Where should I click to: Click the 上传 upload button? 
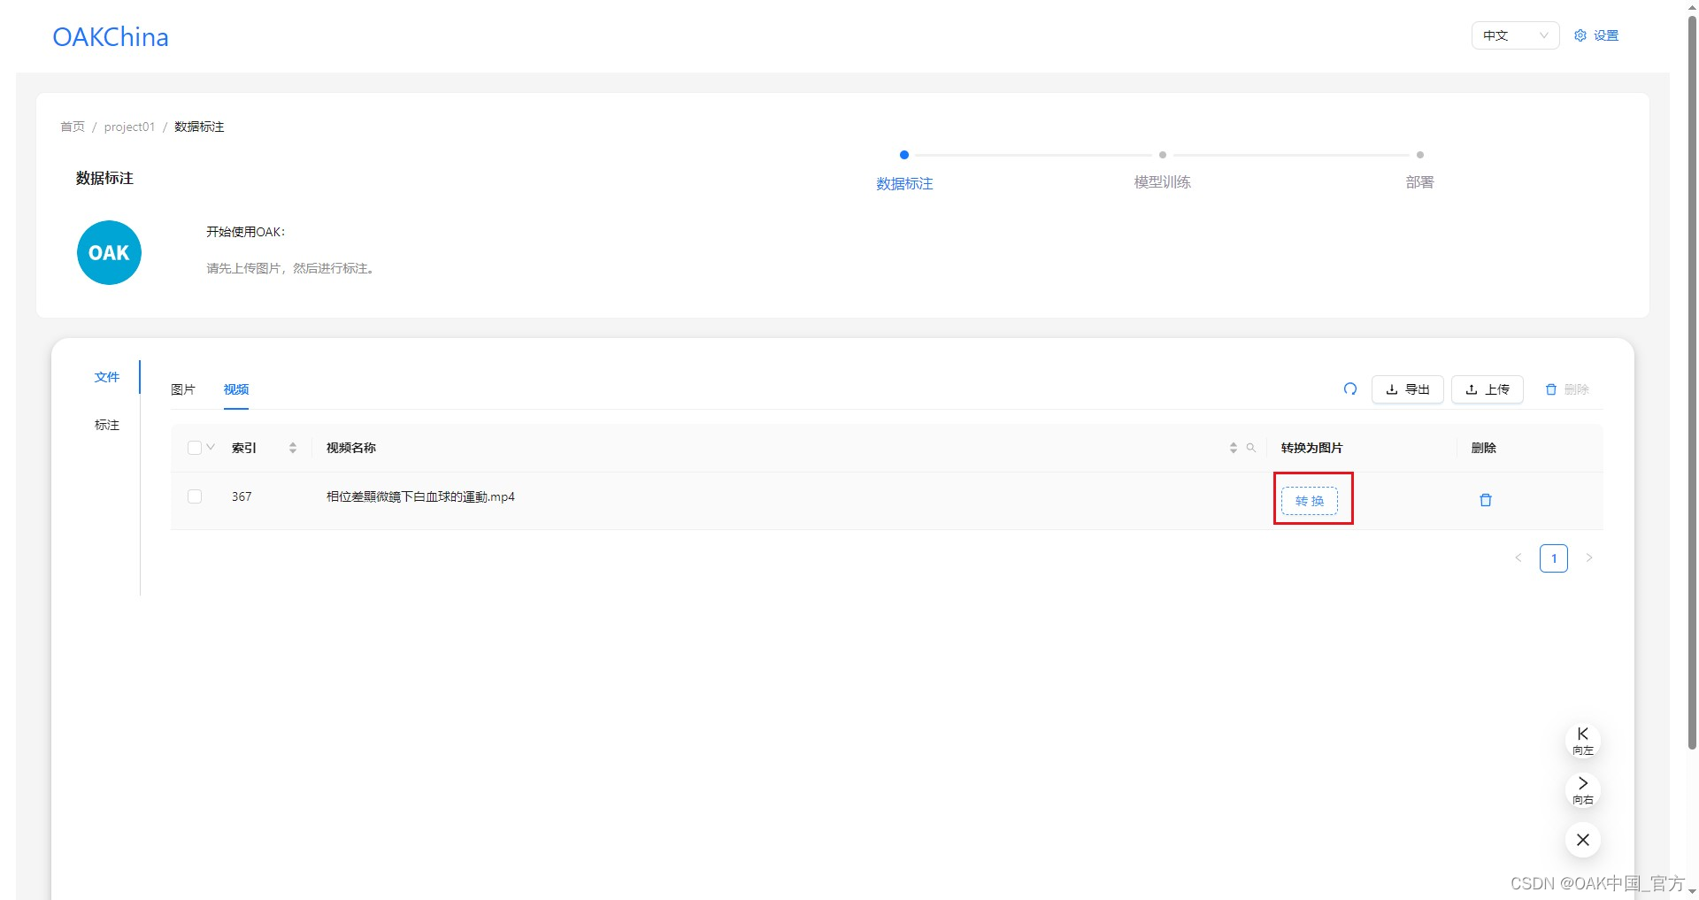point(1488,389)
